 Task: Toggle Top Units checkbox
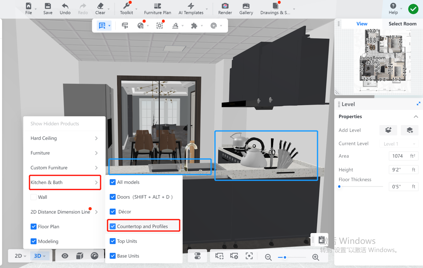click(113, 241)
